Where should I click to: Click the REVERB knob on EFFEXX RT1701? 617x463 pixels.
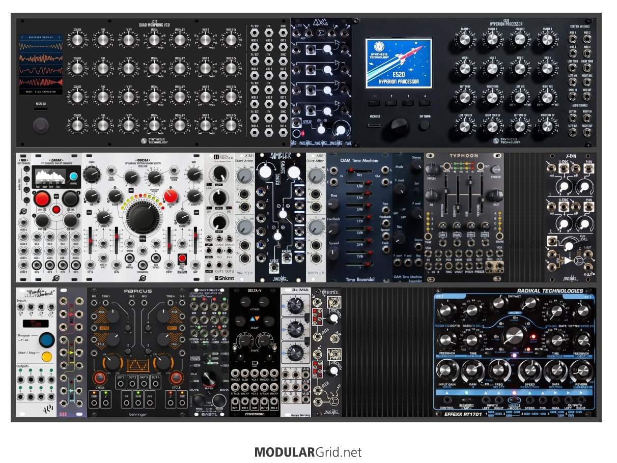582,371
